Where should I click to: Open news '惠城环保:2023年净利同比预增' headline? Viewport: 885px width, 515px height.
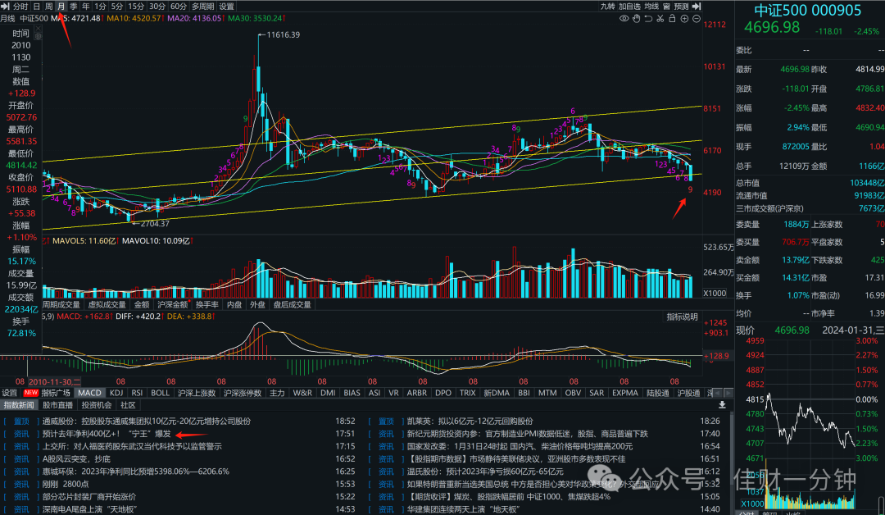[136, 472]
